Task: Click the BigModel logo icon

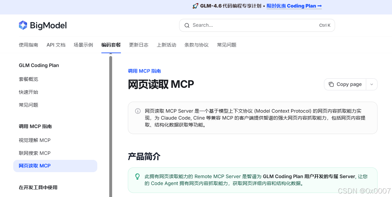Action: click(x=23, y=25)
